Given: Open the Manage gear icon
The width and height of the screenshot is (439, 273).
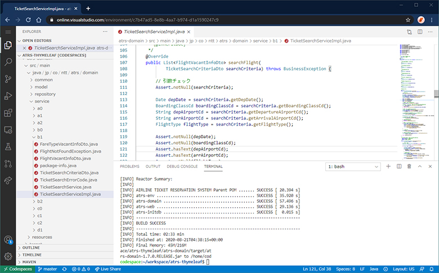Looking at the screenshot, I should click(8, 256).
